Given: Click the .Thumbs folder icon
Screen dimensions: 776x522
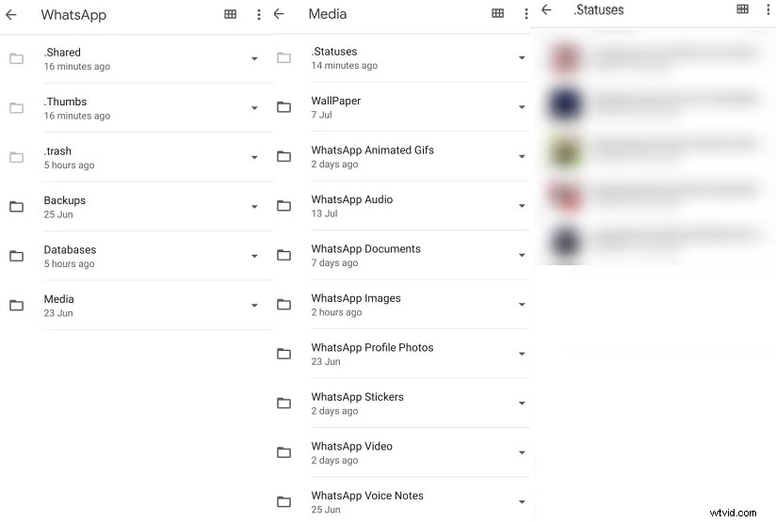Looking at the screenshot, I should 16,108.
